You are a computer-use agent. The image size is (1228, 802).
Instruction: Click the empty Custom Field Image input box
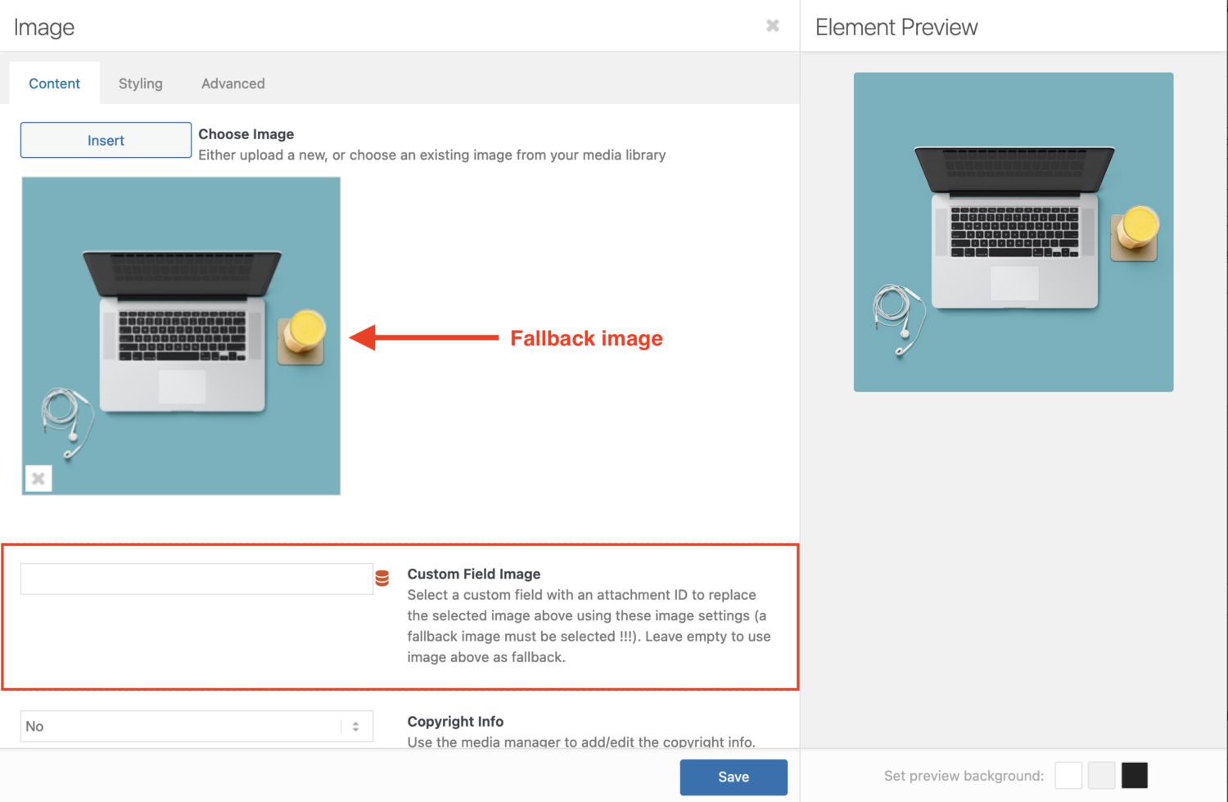(196, 579)
